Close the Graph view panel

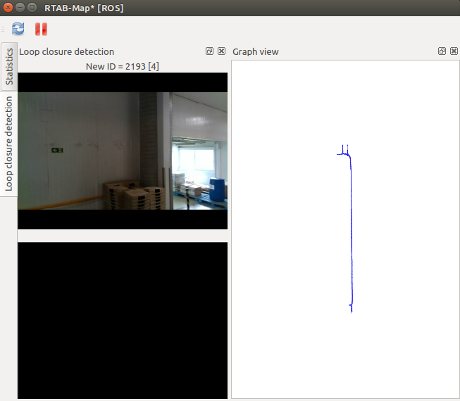(x=453, y=51)
